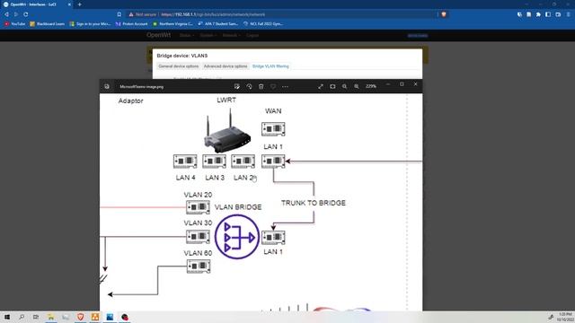
Task: Click the Adaptor label in diagram
Action: (131, 100)
